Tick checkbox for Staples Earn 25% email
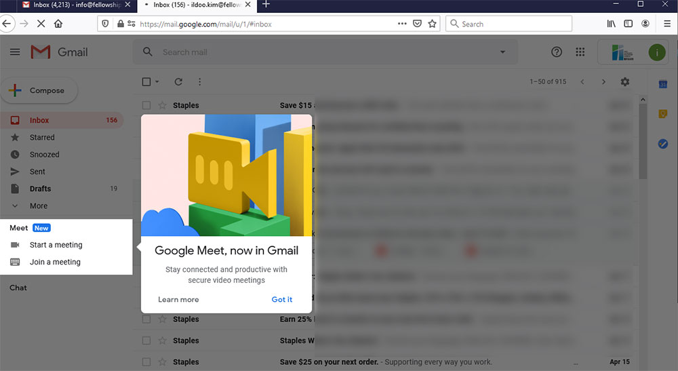 146,319
